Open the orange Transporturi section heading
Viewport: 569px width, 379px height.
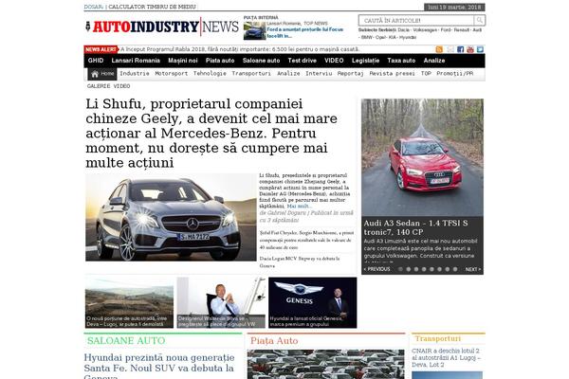[438, 338]
